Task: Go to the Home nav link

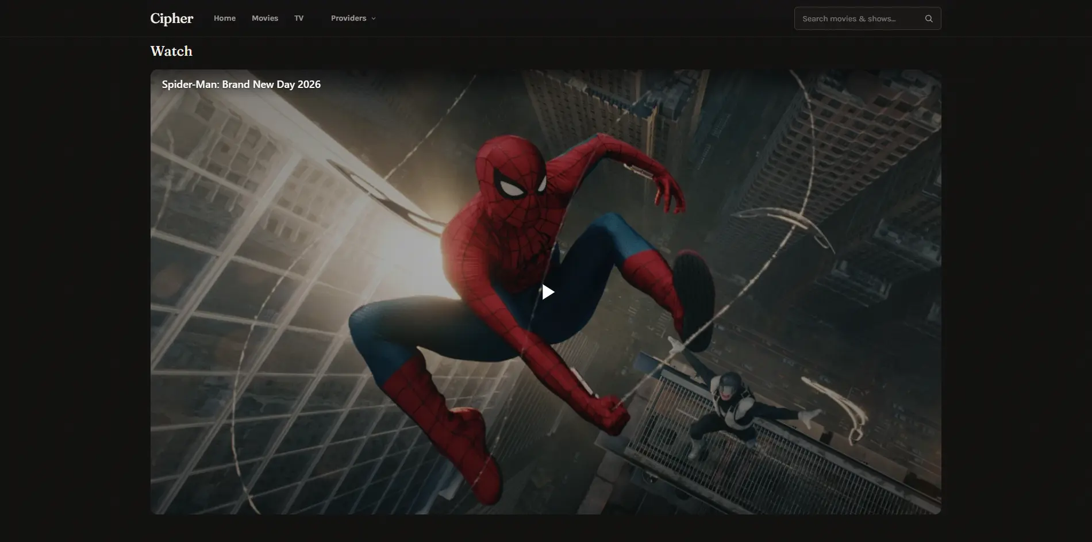Action: (225, 18)
